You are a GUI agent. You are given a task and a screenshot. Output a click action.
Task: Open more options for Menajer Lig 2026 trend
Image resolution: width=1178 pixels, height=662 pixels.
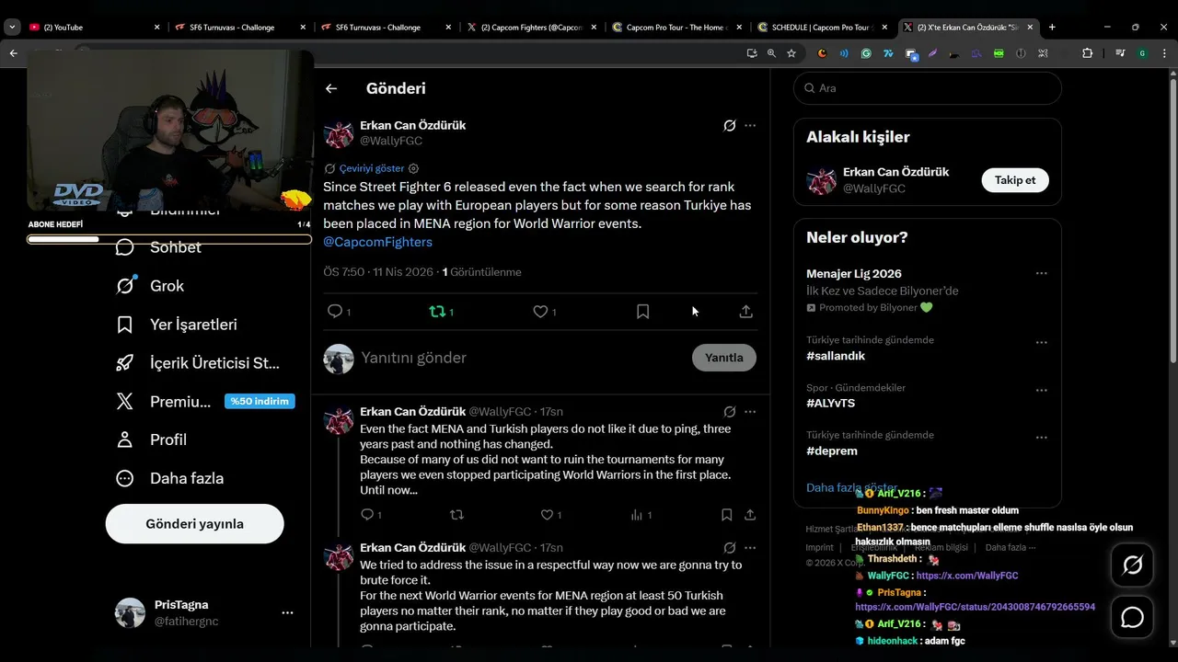point(1041,274)
